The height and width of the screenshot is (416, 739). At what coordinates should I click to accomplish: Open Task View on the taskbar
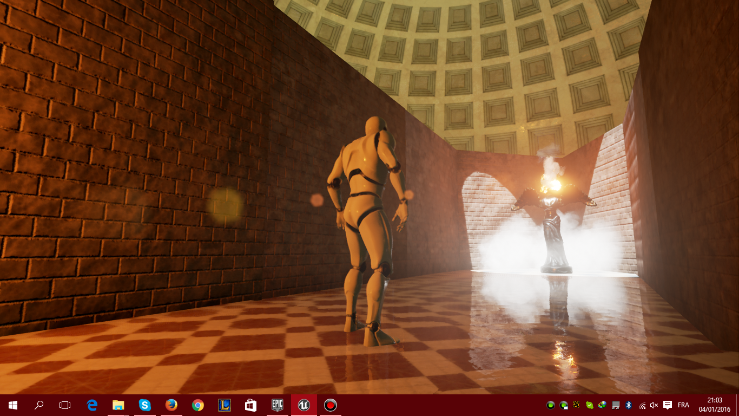65,405
